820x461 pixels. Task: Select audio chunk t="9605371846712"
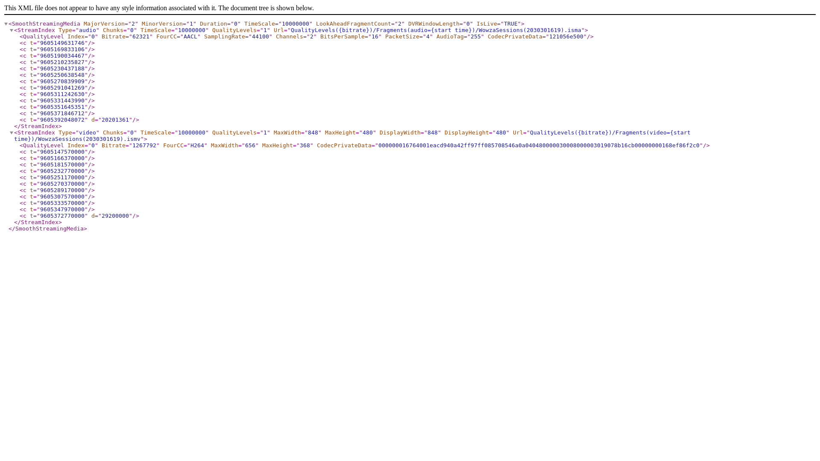click(57, 114)
